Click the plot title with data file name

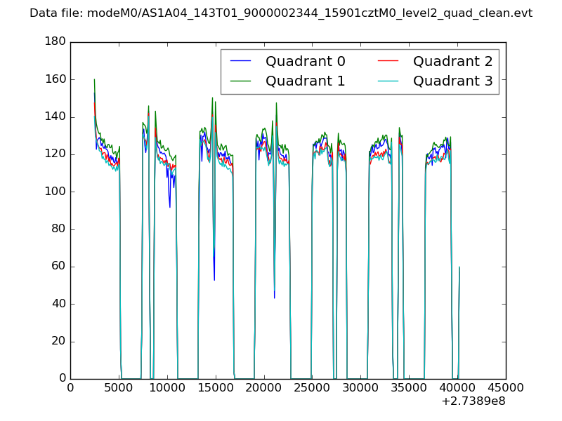coord(281,13)
